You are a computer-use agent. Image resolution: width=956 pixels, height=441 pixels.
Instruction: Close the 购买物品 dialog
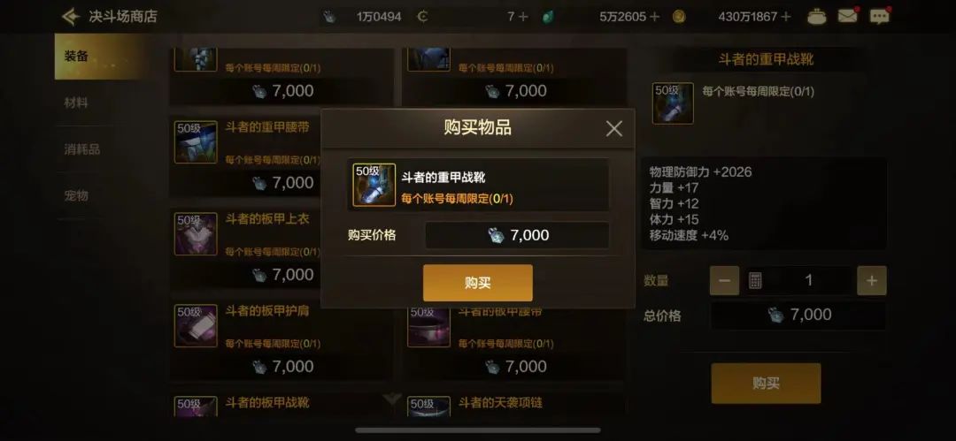pyautogui.click(x=614, y=128)
